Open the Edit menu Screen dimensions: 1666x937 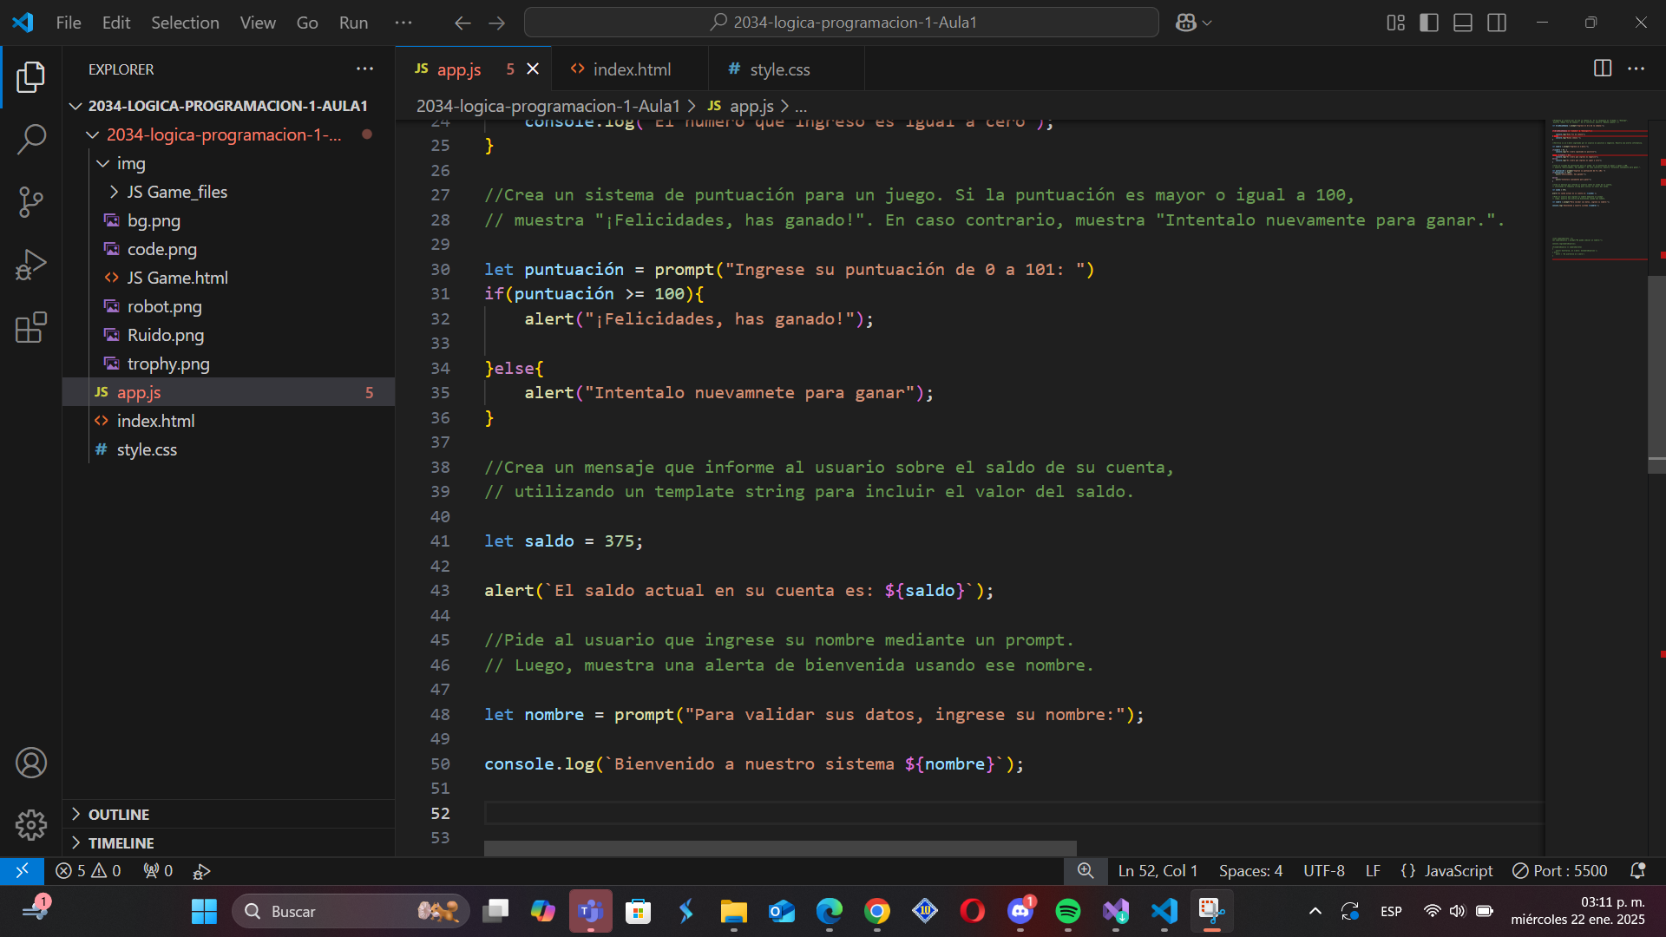coord(116,23)
